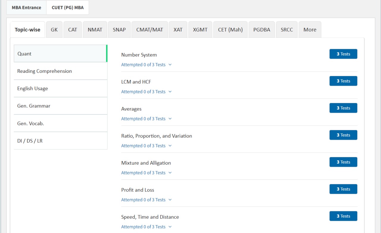The width and height of the screenshot is (381, 233).
Task: Select the XAT tab
Action: pos(178,30)
